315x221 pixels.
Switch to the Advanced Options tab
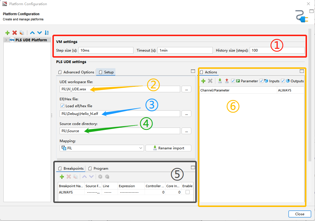click(x=76, y=72)
